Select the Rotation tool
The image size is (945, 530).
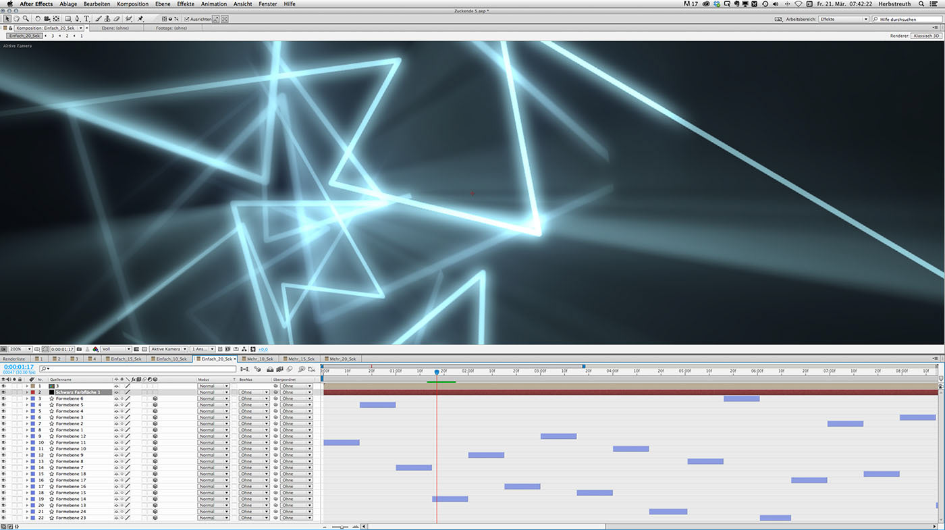point(38,19)
